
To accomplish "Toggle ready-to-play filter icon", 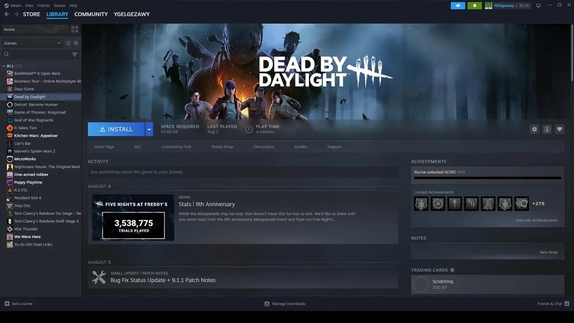I will coord(76,43).
